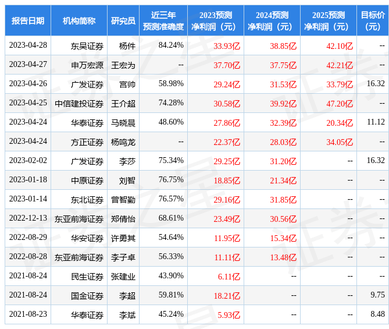Click profit forecast 31.20亿
Viewport: 389px width, 329px height.
283,161
